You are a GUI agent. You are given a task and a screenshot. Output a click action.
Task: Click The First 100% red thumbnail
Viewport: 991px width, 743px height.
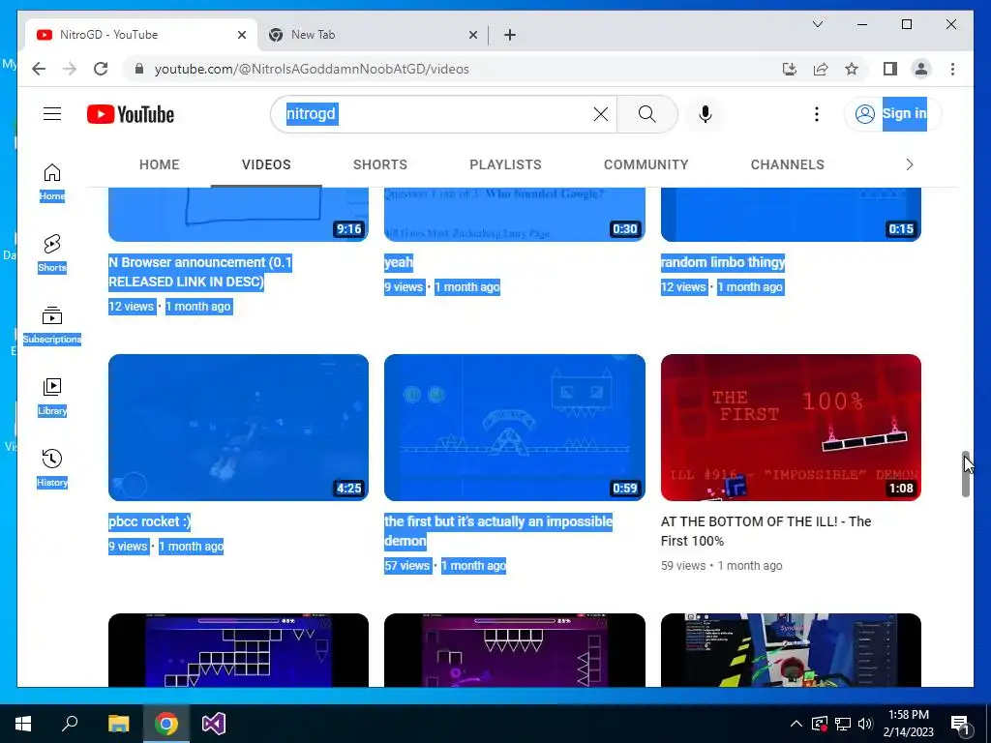791,428
